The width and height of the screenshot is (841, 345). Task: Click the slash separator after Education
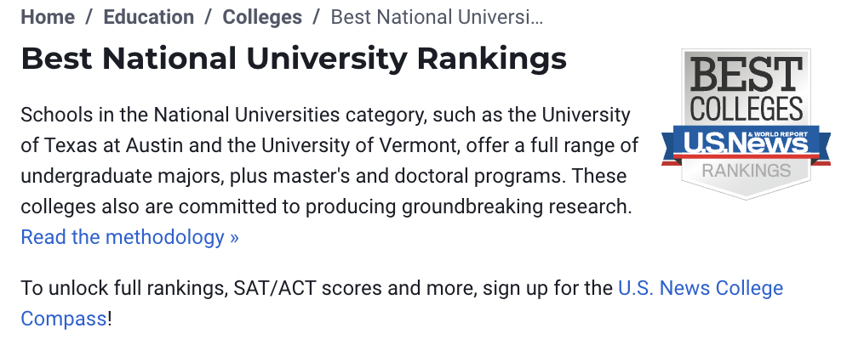click(x=208, y=17)
